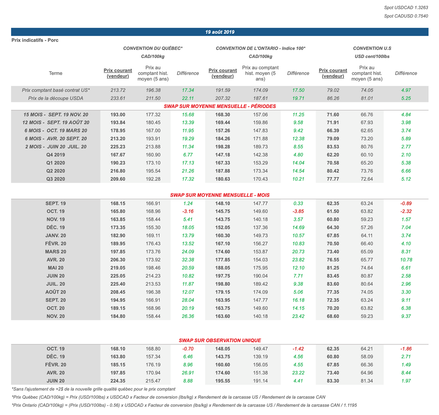Click the "CONVENTION DU QUÉBEC*" heading

(x=153, y=48)
